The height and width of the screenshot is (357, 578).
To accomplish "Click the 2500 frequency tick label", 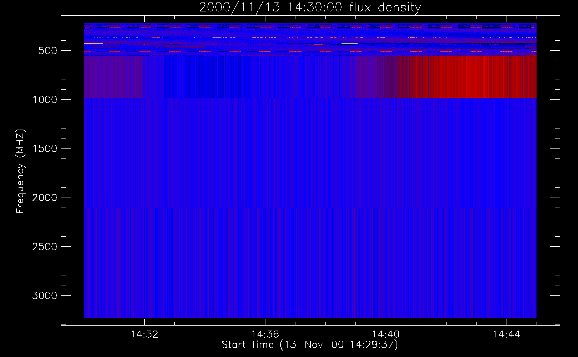I will click(45, 247).
